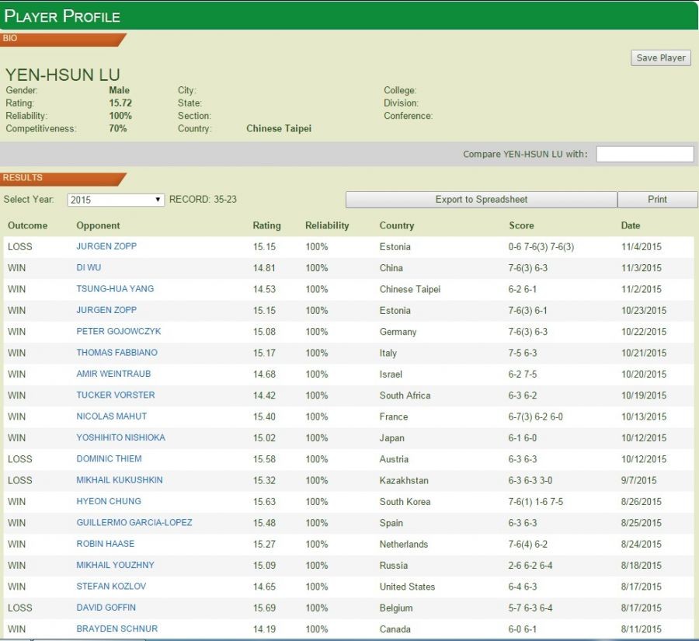Select Yoshihito Nishioka opponent link
The image size is (699, 641).
120,437
